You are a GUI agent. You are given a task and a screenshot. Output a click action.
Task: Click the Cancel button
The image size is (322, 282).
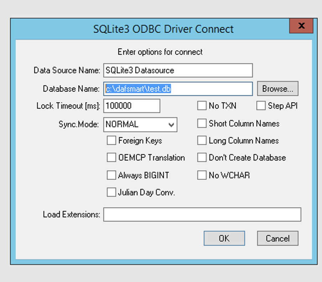point(277,238)
